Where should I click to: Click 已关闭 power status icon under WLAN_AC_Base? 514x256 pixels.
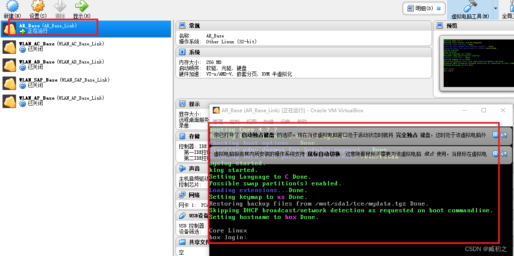pyautogui.click(x=23, y=49)
